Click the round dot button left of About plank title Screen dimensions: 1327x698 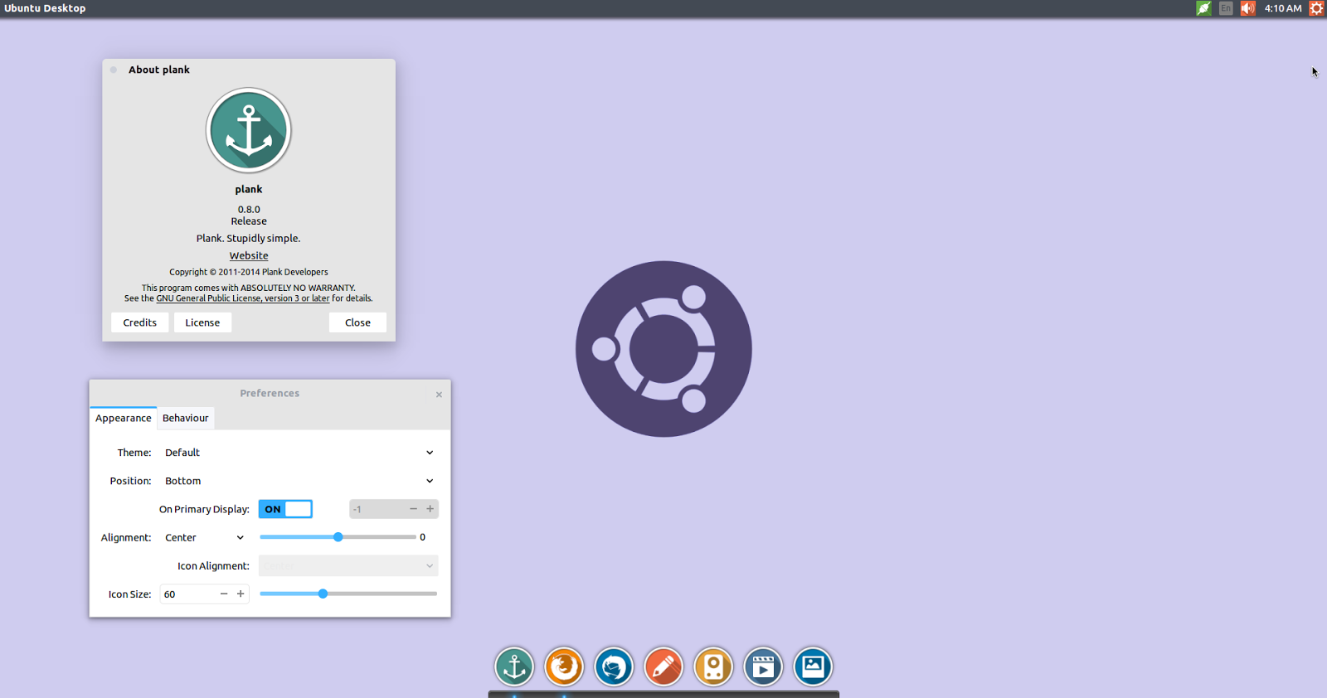[114, 70]
